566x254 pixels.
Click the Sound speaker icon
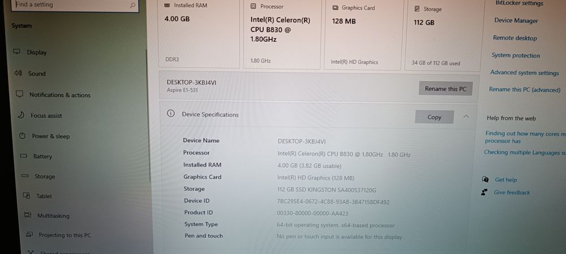point(18,73)
